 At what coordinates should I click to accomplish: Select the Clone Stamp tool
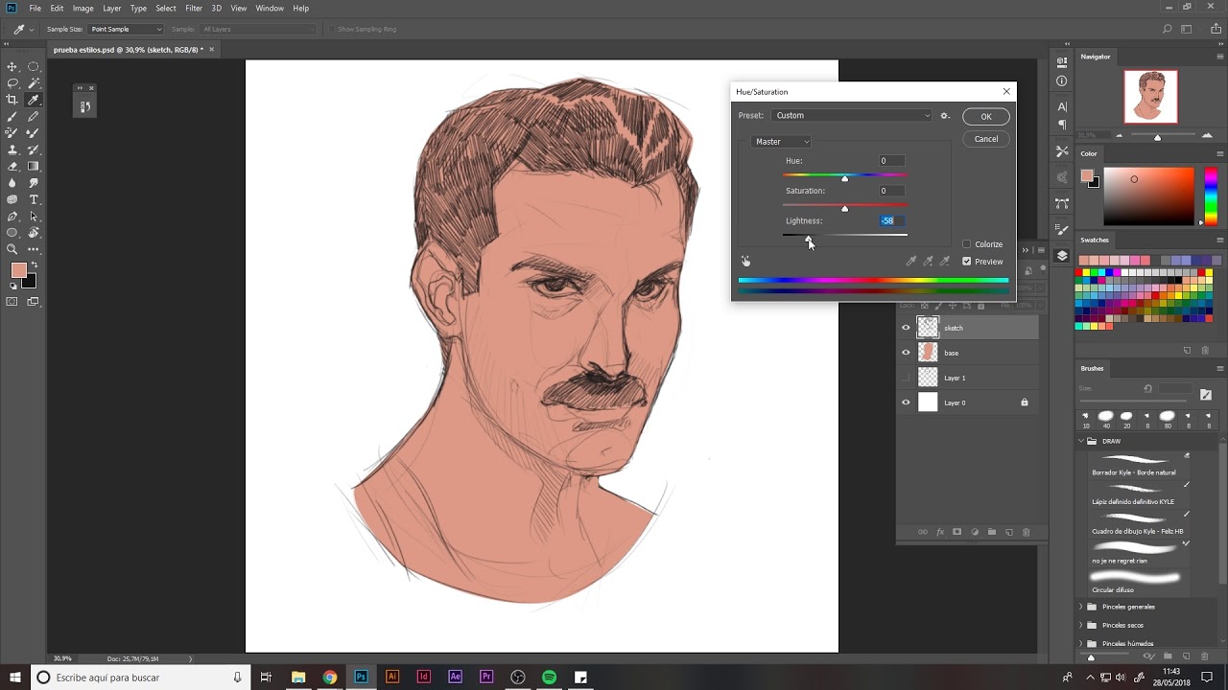point(12,149)
